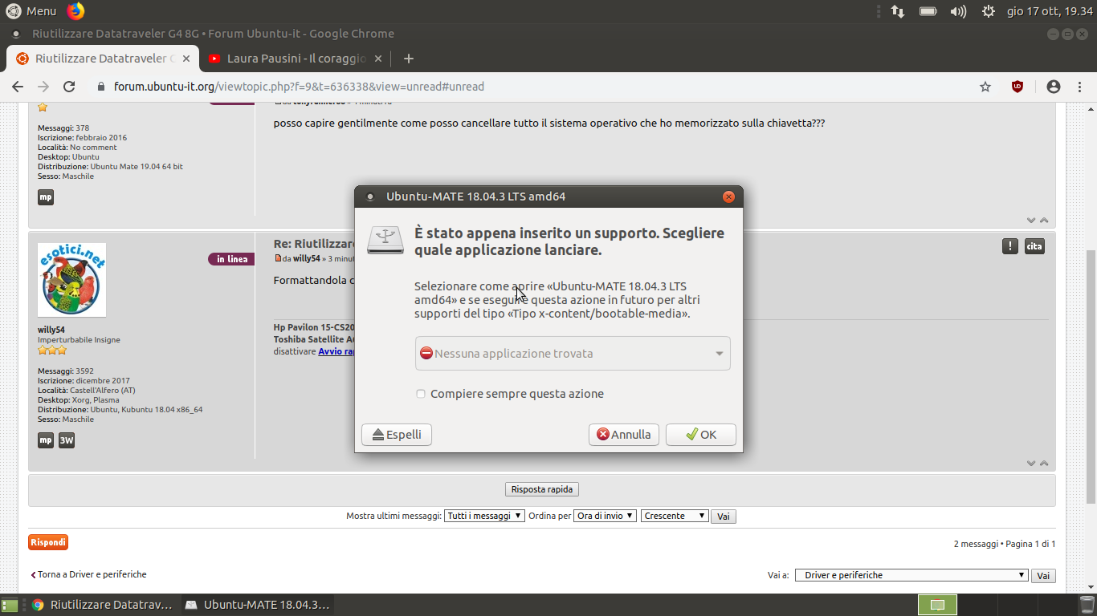This screenshot has width=1097, height=616.
Task: Visit willy54's website via 3W icon
Action: pos(67,440)
